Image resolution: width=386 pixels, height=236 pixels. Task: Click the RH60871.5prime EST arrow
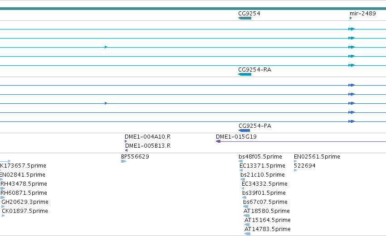click(3, 197)
